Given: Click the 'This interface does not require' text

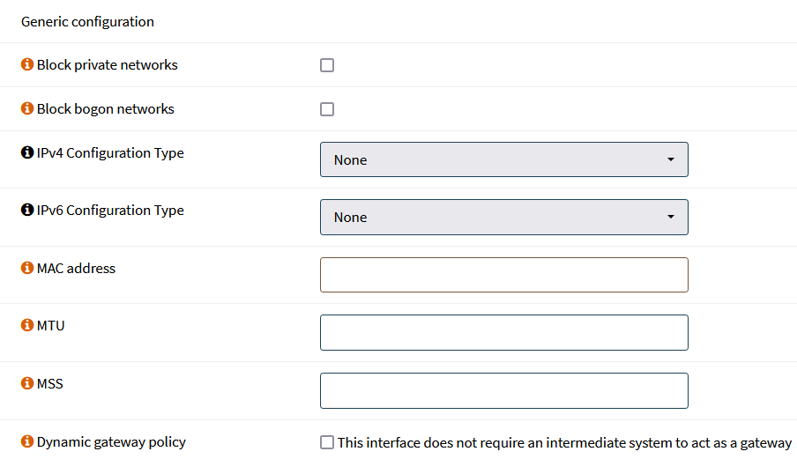Looking at the screenshot, I should tap(564, 443).
